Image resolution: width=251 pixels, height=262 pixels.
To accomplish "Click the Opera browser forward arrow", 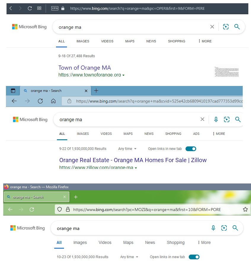I will pos(20,8).
